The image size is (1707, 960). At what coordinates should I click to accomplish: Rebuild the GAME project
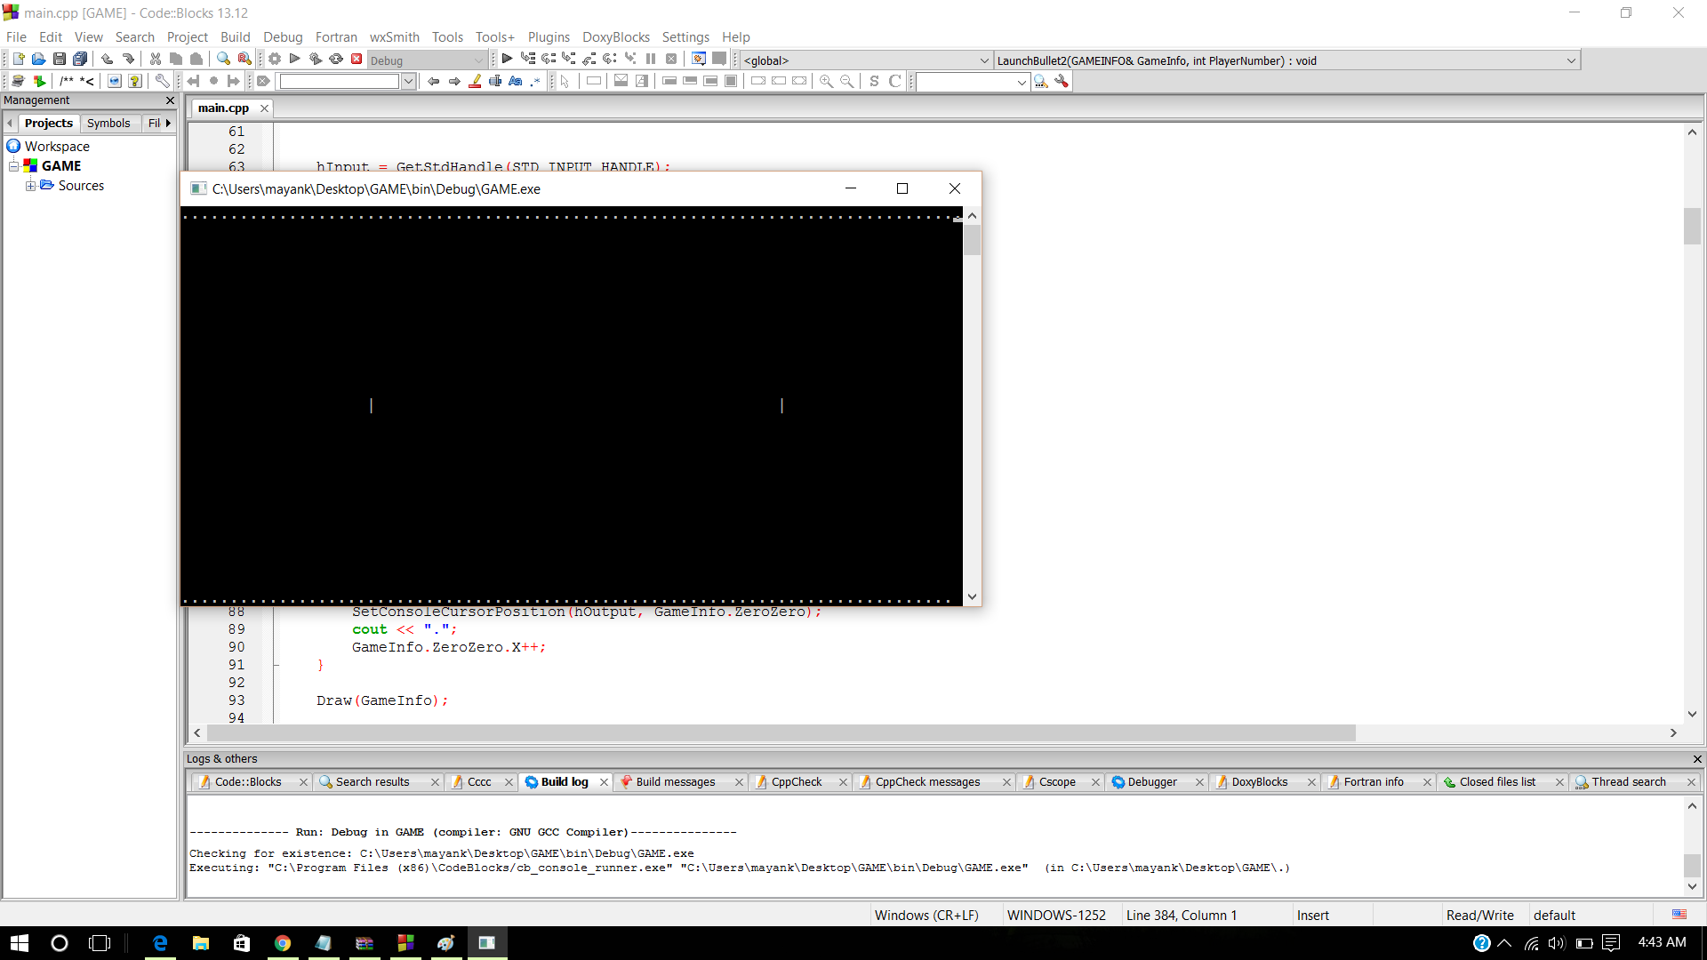335,59
